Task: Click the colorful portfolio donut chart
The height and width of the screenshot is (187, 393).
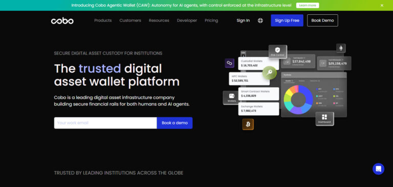Action: point(298,100)
